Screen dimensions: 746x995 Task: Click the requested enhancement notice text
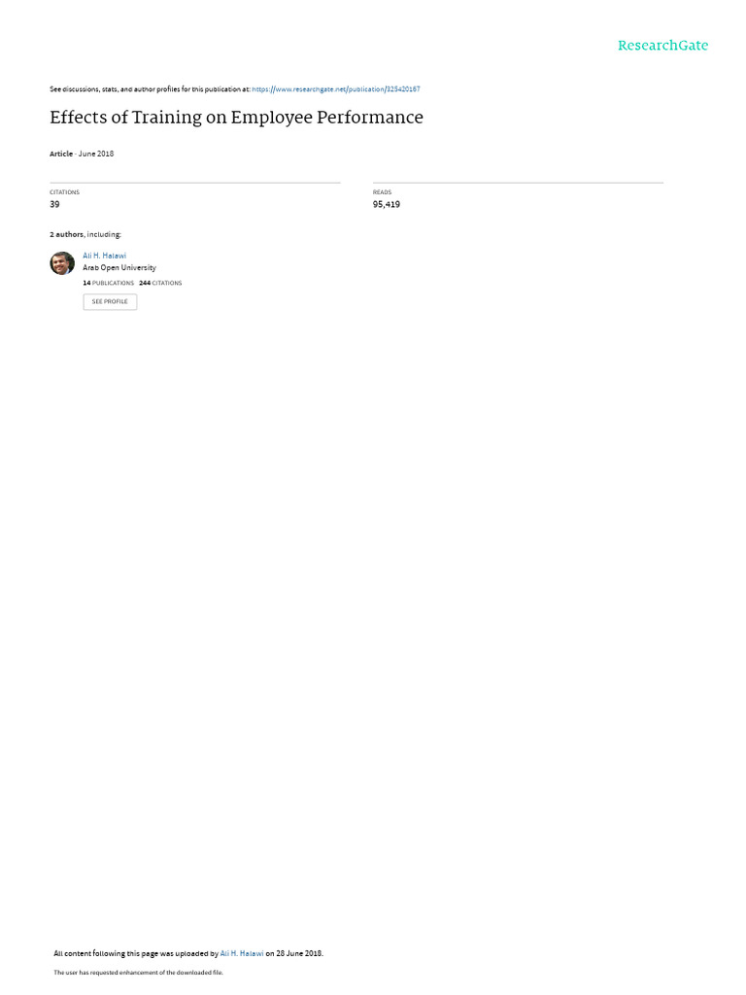click(x=138, y=972)
